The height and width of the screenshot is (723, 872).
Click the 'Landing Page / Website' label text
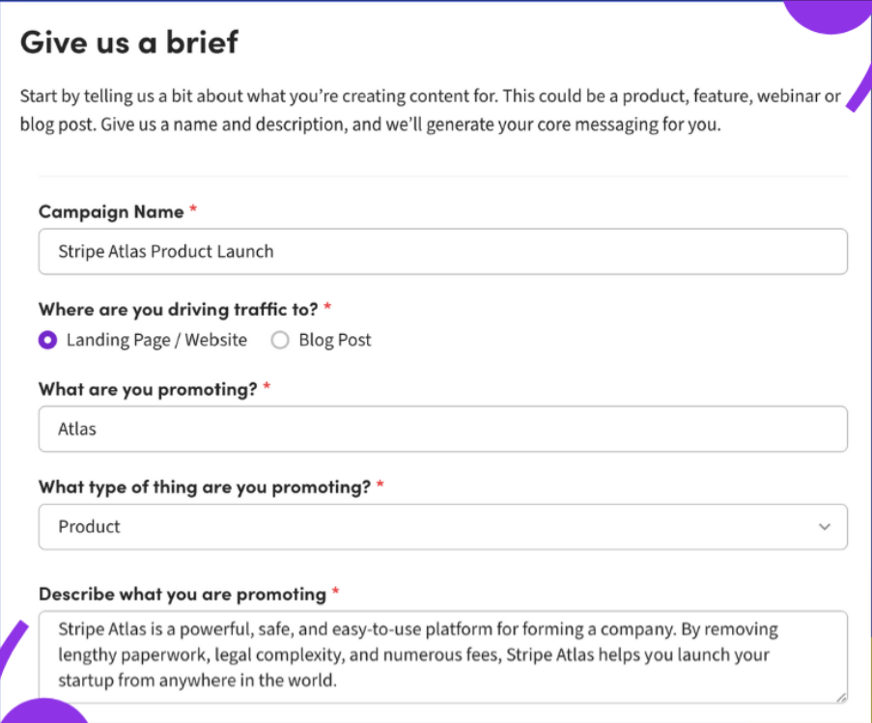(x=156, y=340)
